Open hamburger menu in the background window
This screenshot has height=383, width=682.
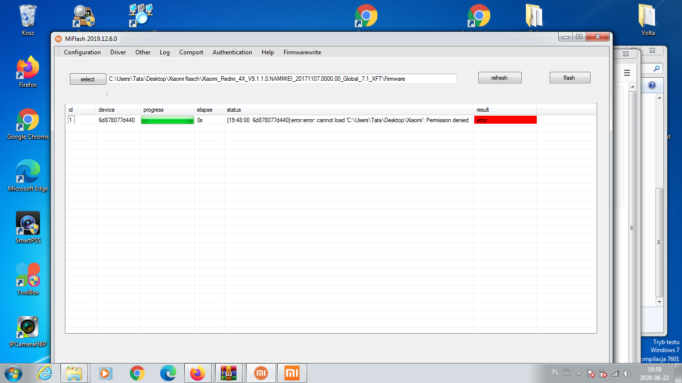click(x=627, y=73)
